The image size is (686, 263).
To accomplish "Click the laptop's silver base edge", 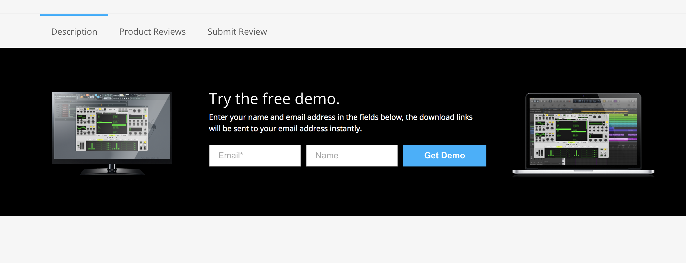I will pyautogui.click(x=583, y=172).
